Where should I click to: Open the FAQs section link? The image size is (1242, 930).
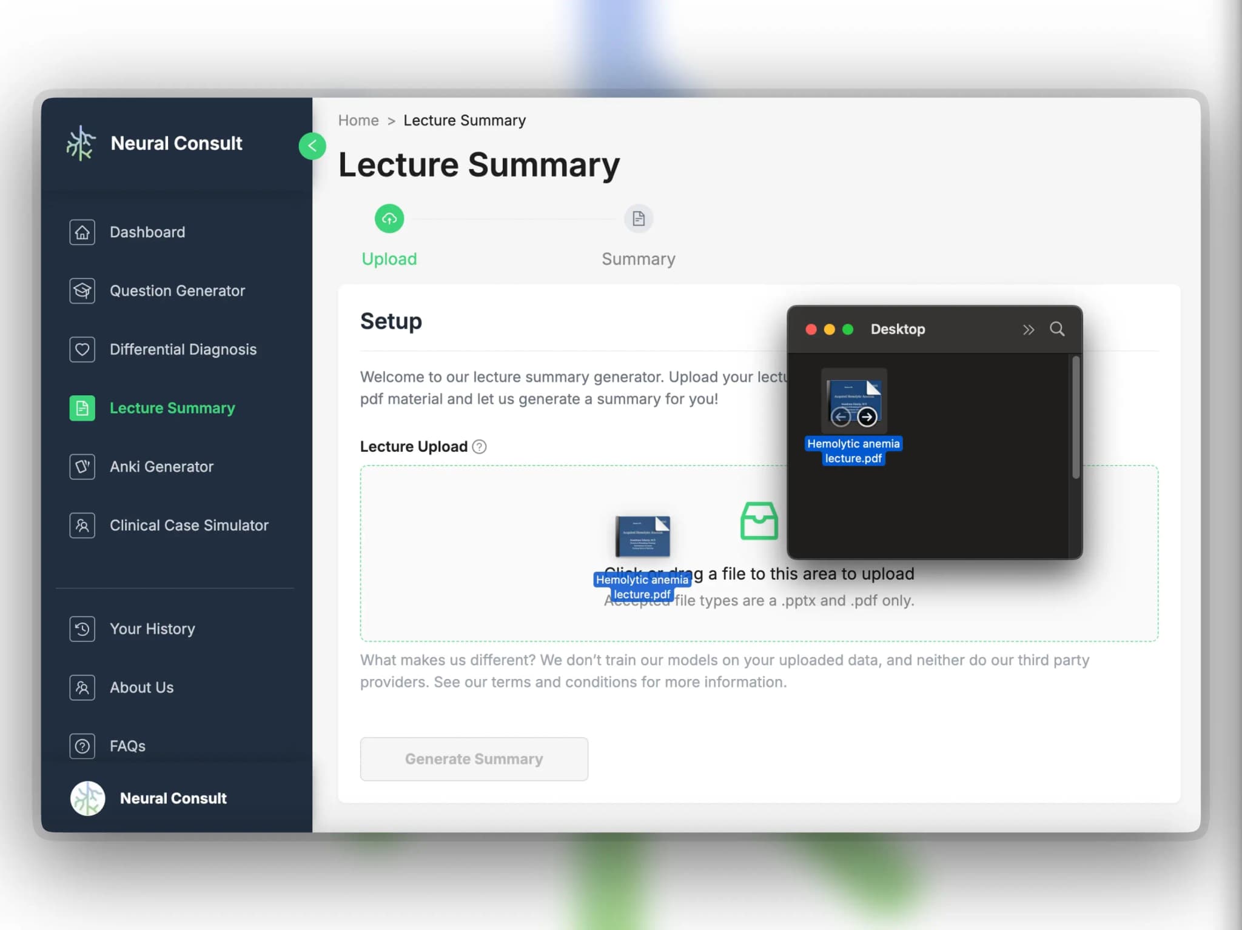[127, 745]
